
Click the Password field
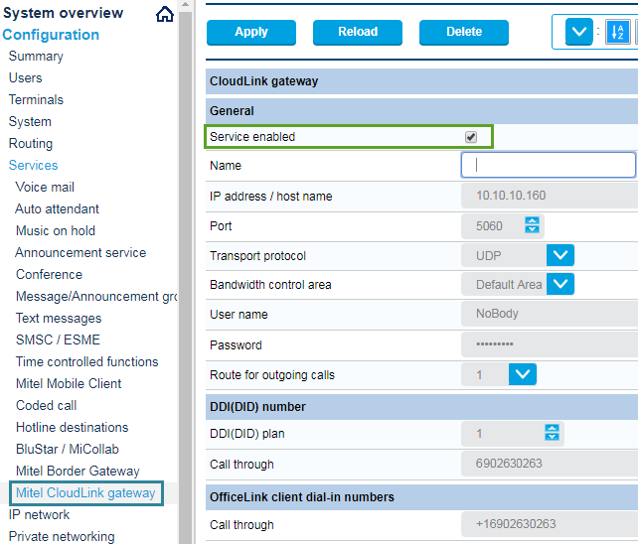coord(549,344)
